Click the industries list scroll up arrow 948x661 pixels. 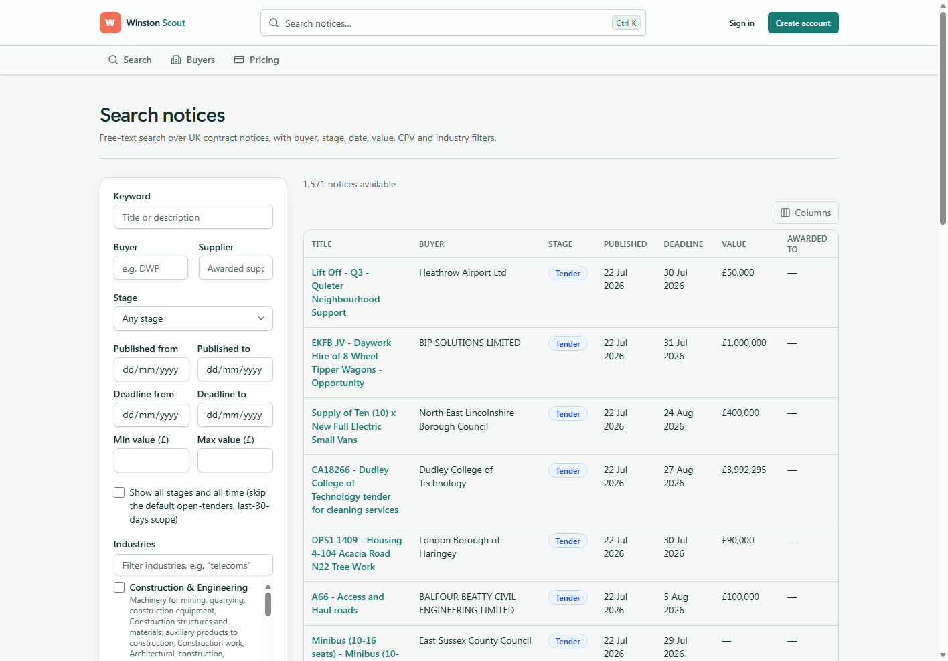(268, 587)
